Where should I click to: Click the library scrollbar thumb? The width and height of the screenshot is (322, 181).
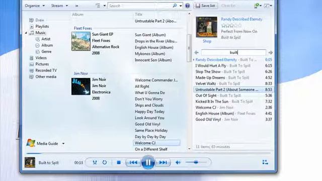tap(189, 48)
